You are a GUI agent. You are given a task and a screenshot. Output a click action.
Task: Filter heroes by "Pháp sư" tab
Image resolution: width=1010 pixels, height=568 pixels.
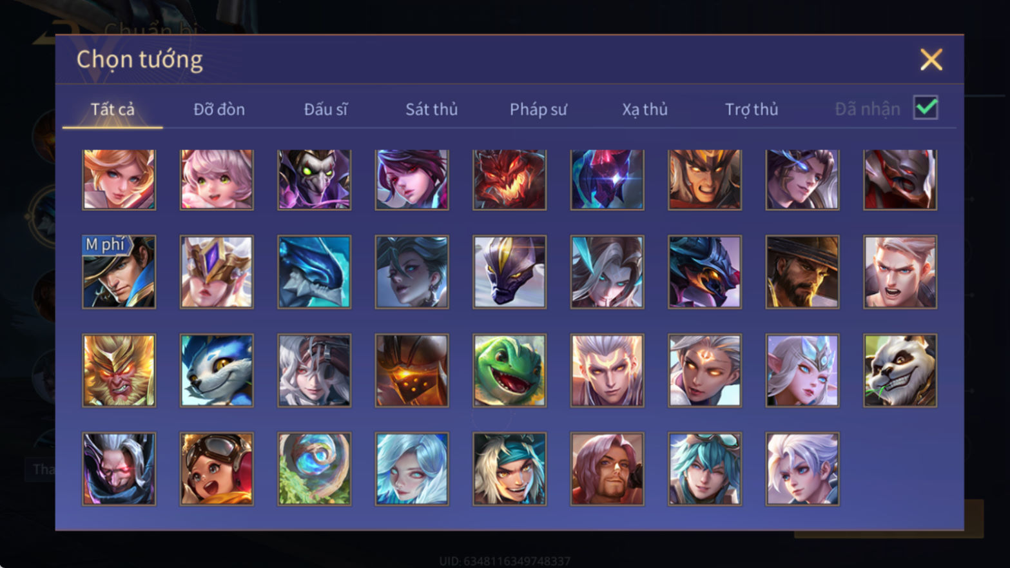pos(538,109)
